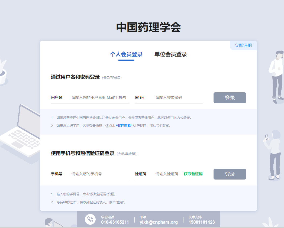Viewport: 284px width, 228px height.
Task: Open the 找回密码 link
Action: [x=124, y=126]
